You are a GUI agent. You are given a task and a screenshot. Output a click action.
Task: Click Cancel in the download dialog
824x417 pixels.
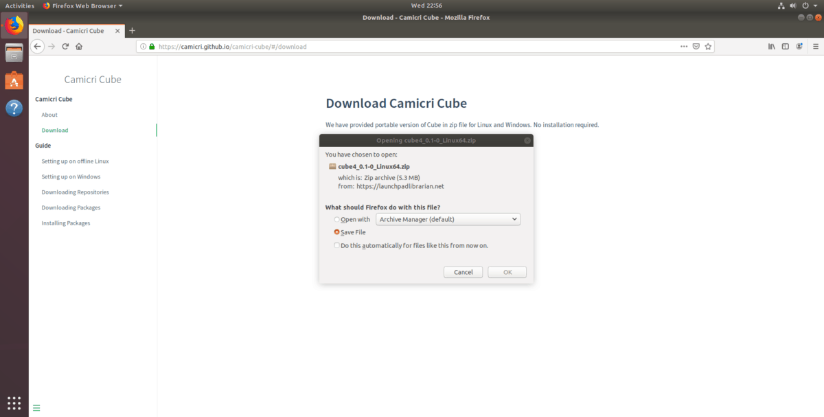(463, 272)
